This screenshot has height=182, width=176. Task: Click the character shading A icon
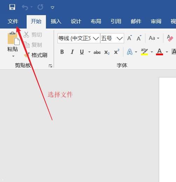174,52
